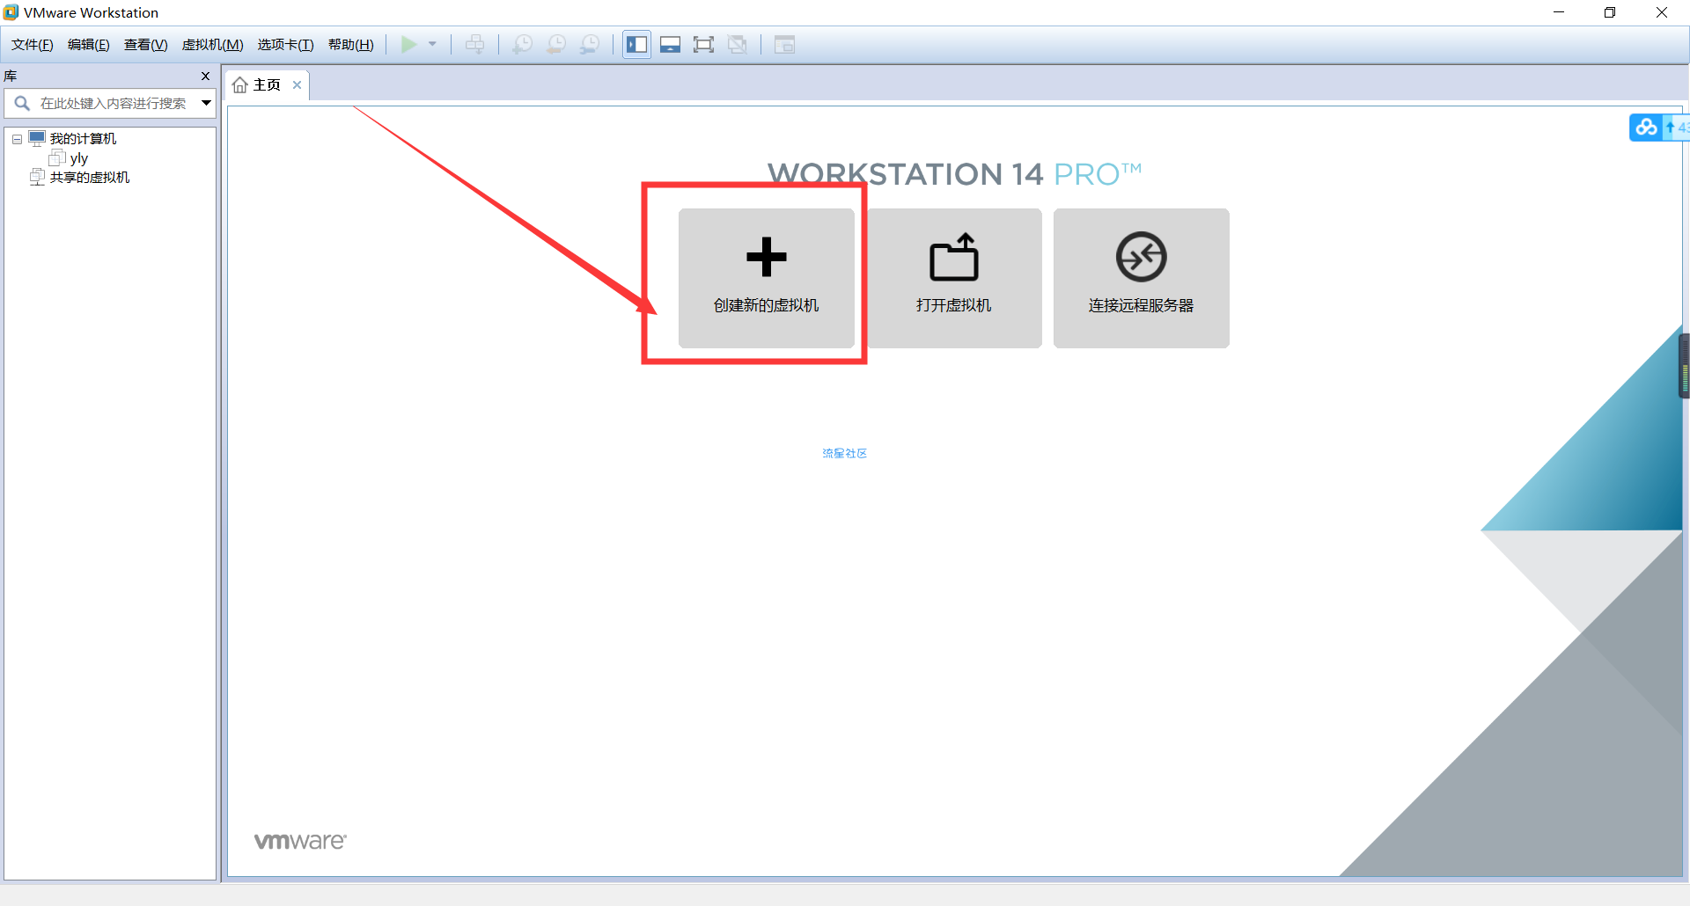Click the full screen mode icon
The width and height of the screenshot is (1690, 906).
pos(703,45)
